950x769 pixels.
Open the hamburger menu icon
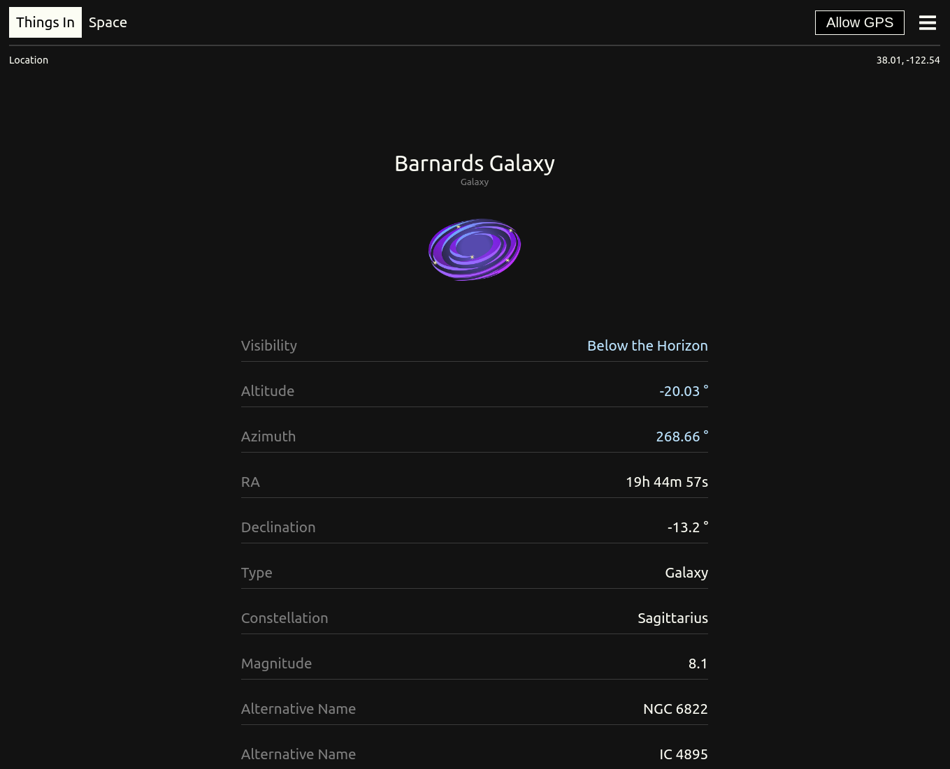click(927, 23)
